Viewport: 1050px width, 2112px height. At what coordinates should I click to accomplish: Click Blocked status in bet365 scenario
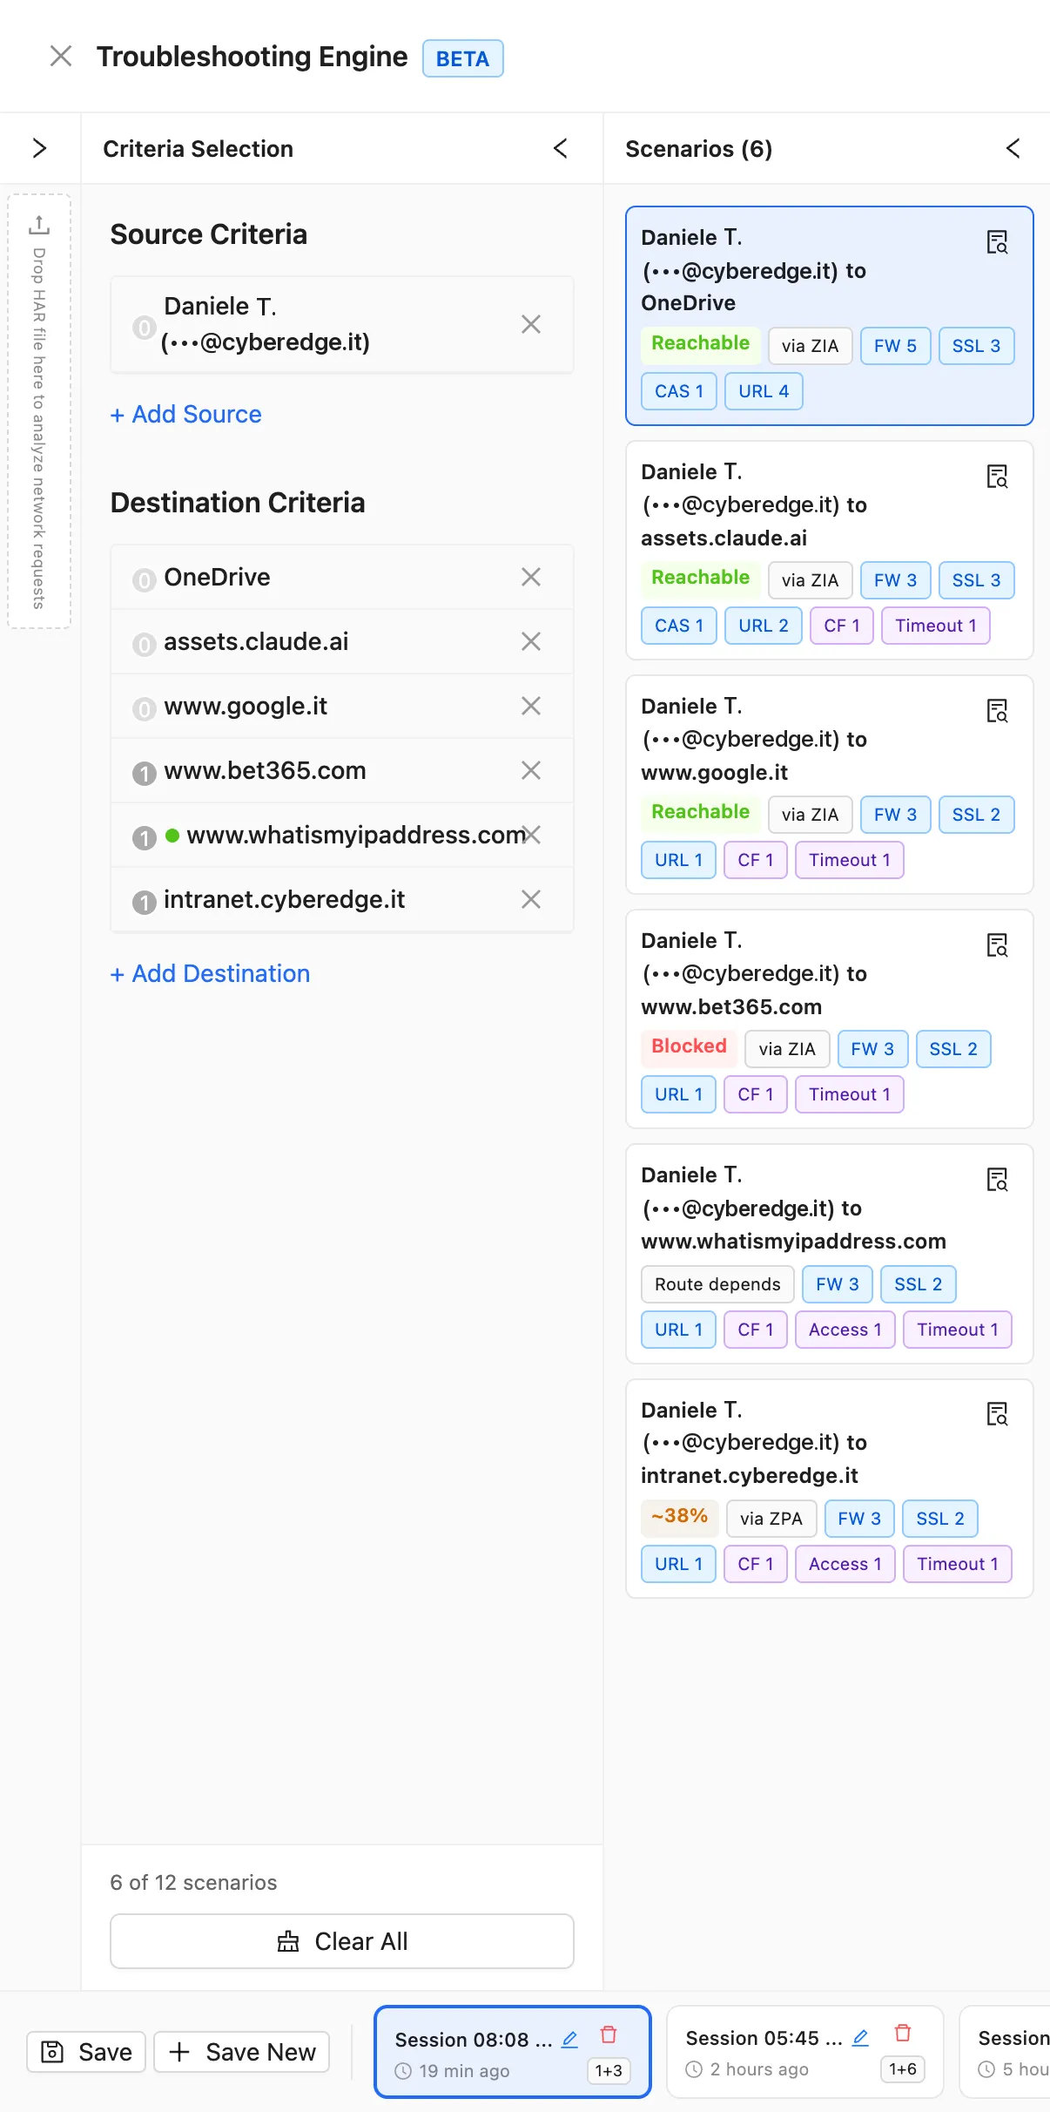(690, 1046)
